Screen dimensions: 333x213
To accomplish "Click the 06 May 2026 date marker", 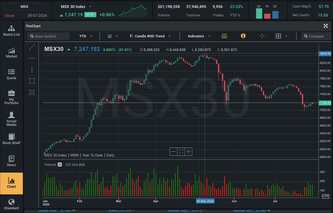I will (x=205, y=201).
